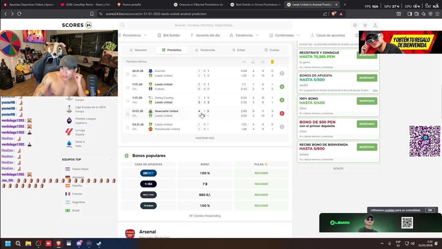Viewport: 442px width, 249px height.
Task: Open Brave Rewards triangle icon
Action: (341, 14)
